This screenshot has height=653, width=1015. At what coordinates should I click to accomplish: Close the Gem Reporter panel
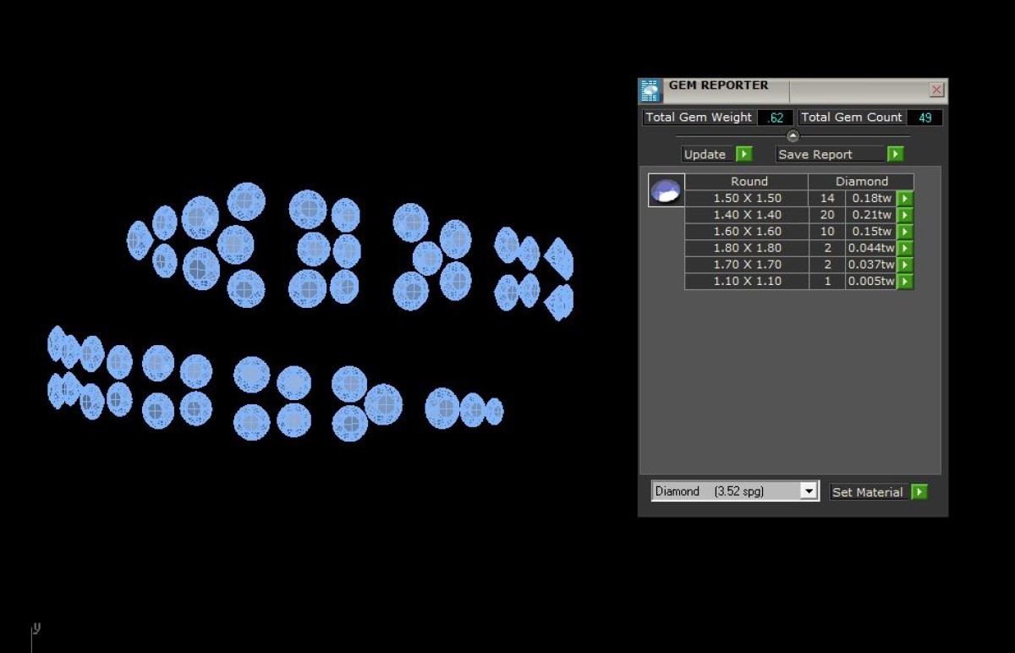tap(936, 90)
